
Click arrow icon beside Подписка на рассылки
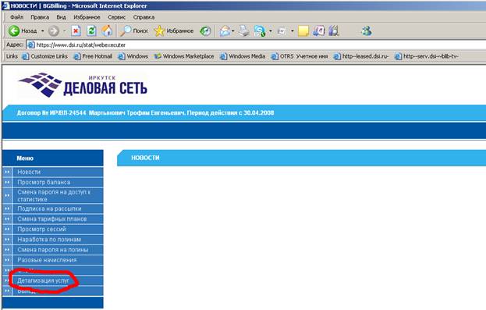pyautogui.click(x=7, y=208)
